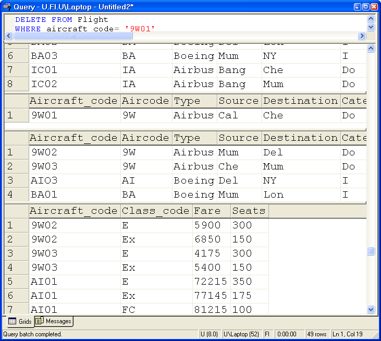Image resolution: width=381 pixels, height=341 pixels.
Task: Switch to the Messages tab
Action: (54, 322)
